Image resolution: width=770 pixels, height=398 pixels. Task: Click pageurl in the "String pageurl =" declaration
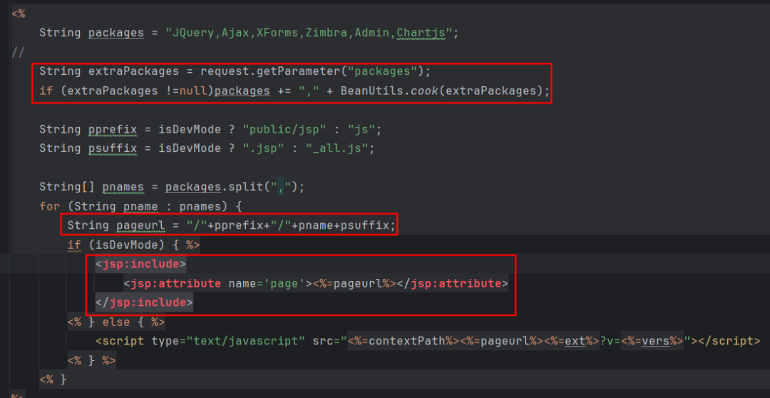(x=140, y=226)
